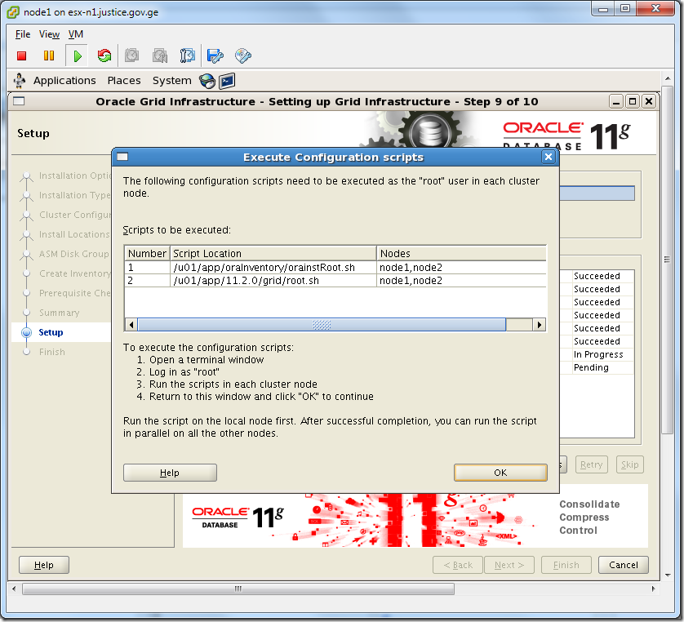
Task: Reset the VM with the restart icon
Action: [104, 56]
